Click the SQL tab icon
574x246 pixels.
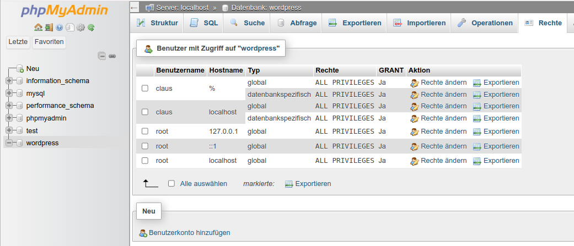click(194, 23)
